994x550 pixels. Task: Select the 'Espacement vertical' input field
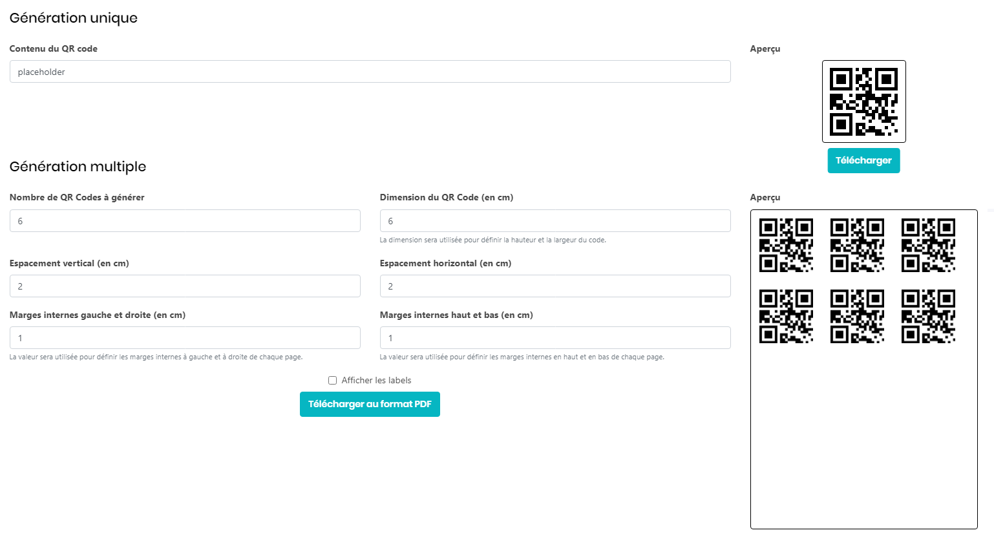[185, 286]
